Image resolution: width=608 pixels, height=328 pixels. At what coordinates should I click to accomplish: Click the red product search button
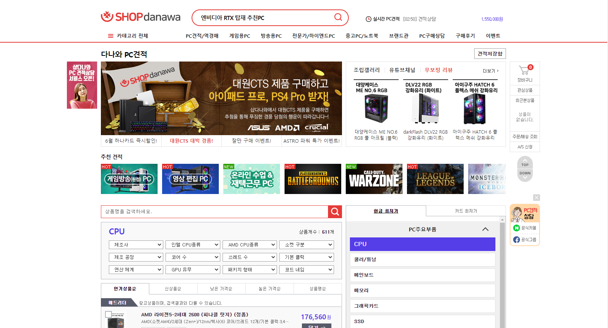point(335,212)
